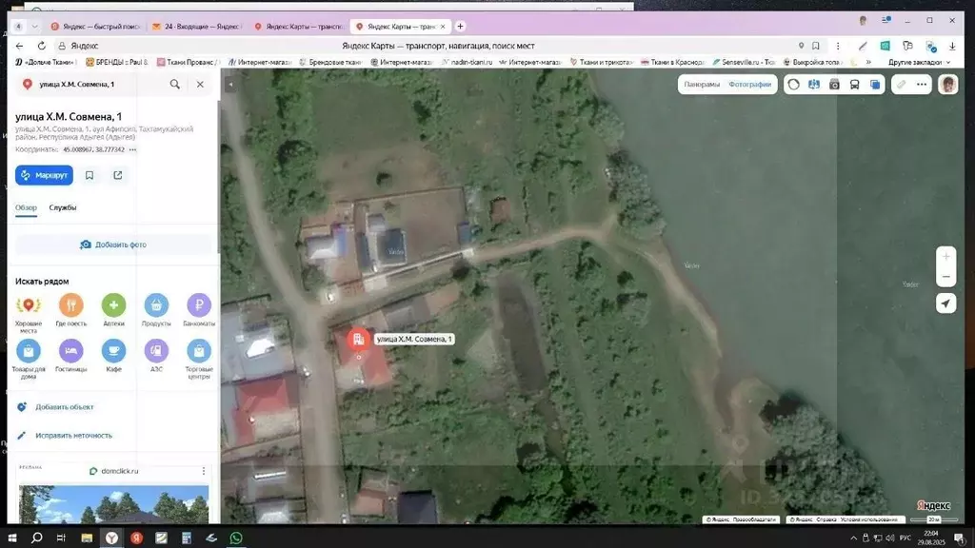Switch to the Службы tab

63,207
